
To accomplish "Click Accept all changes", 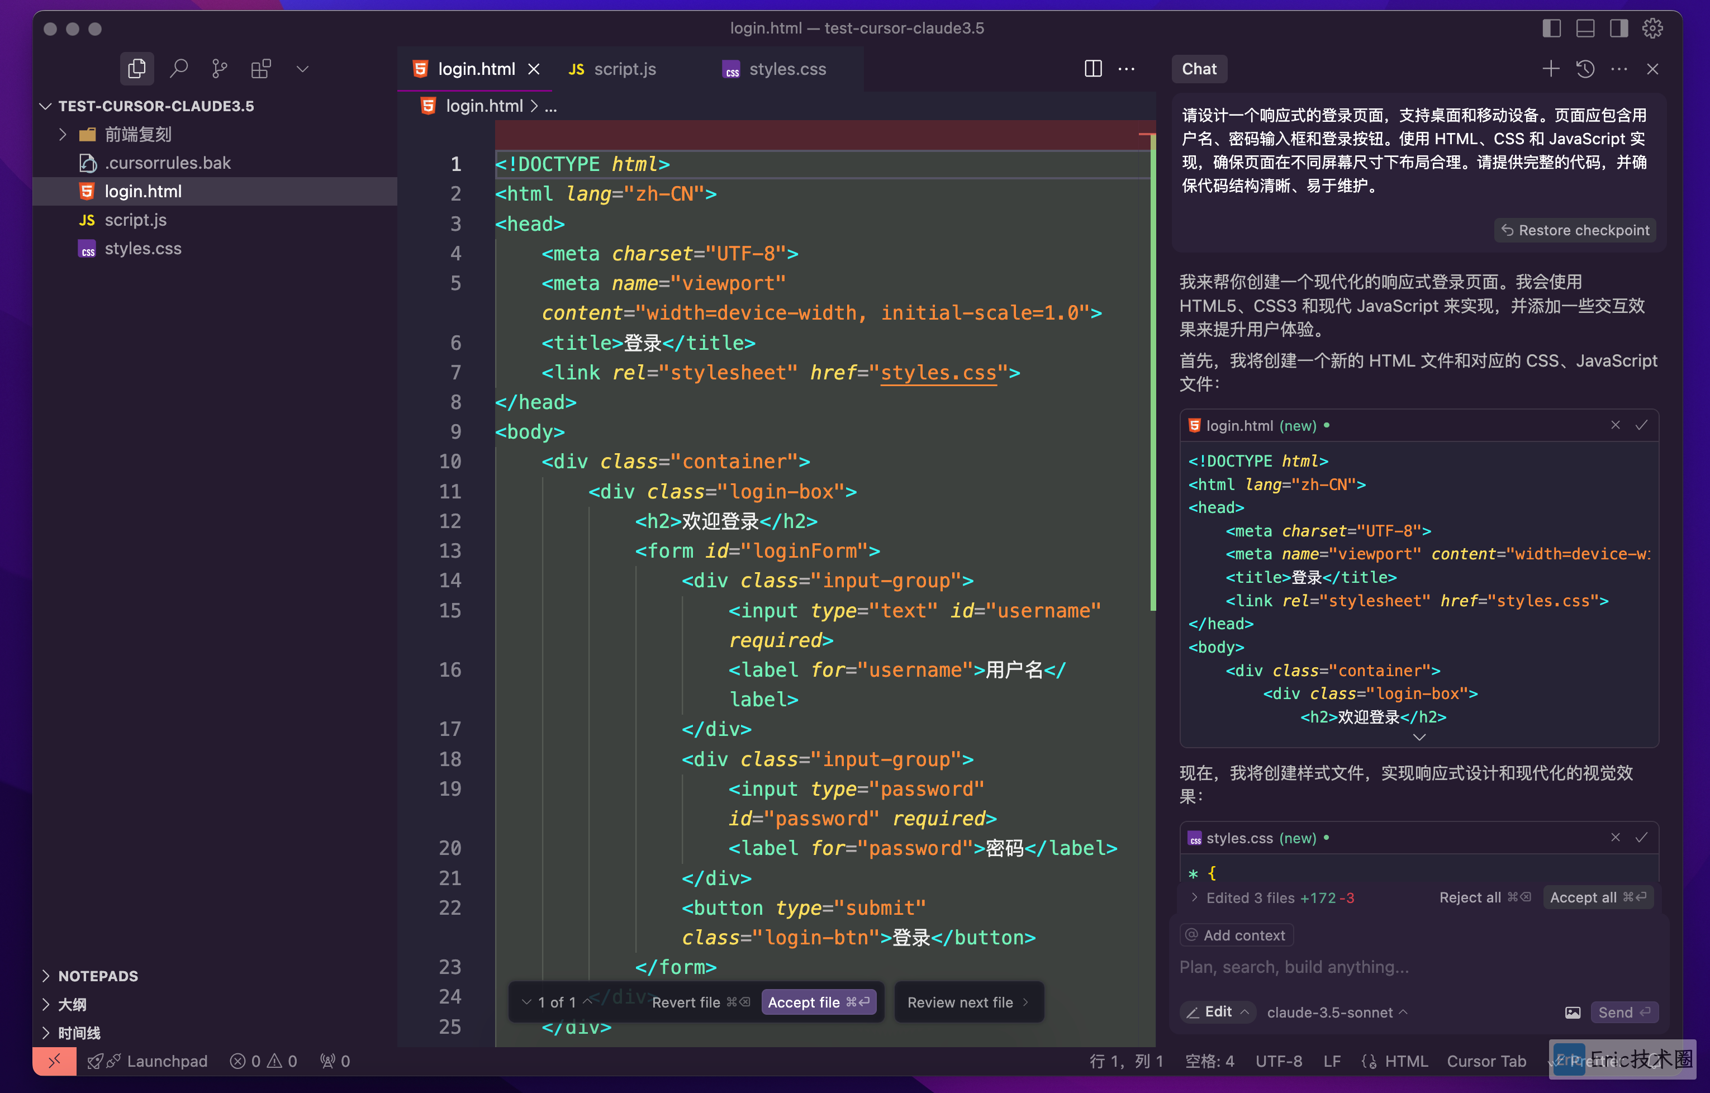I will click(1598, 897).
